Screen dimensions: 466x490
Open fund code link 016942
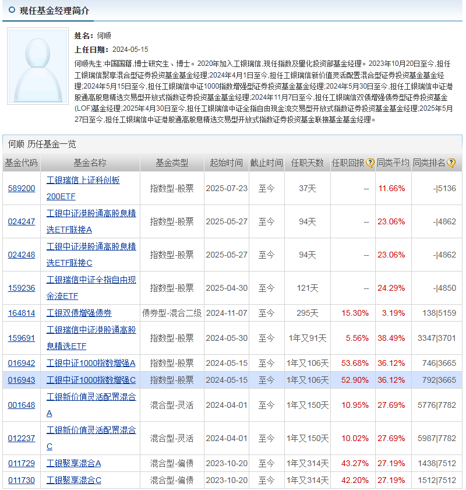[22, 363]
